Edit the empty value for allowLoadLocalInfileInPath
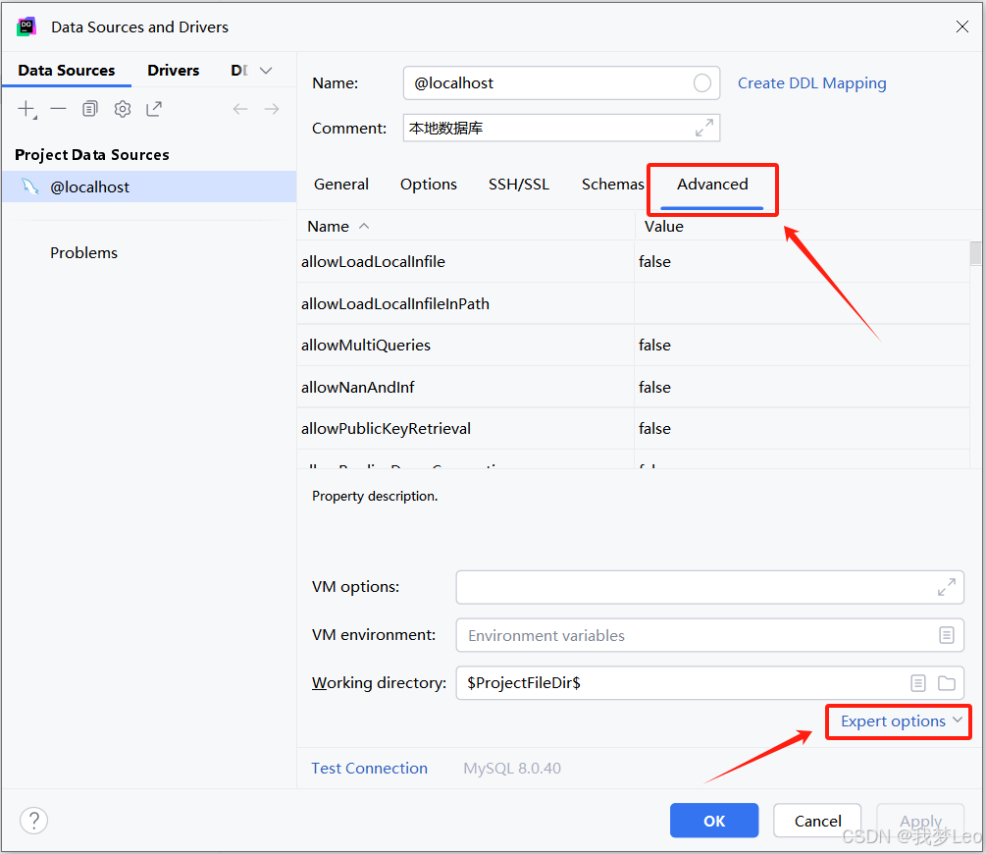The width and height of the screenshot is (986, 854). pos(802,303)
